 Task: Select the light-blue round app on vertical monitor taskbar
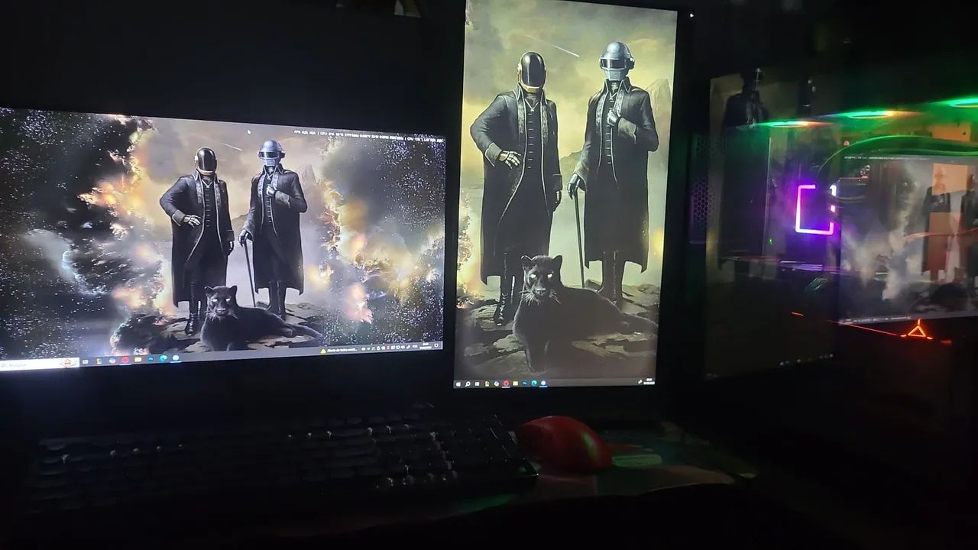tap(543, 383)
